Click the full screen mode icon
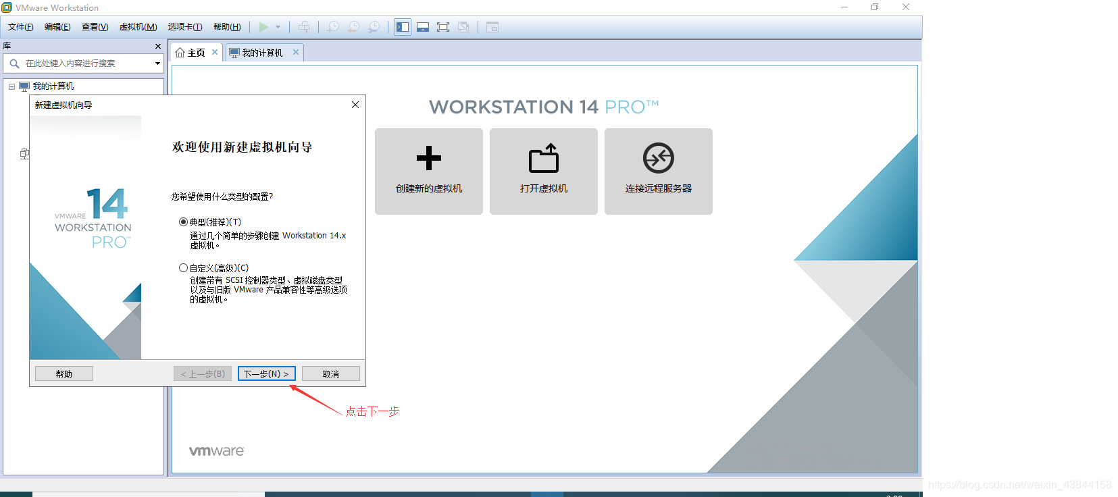This screenshot has height=497, width=1118. (x=443, y=27)
